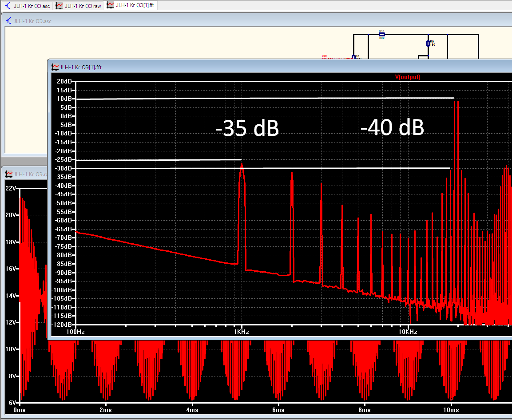This screenshot has width=512, height=420.
Task: Click the 22V label on the waveform voltage axis
Action: (11, 188)
